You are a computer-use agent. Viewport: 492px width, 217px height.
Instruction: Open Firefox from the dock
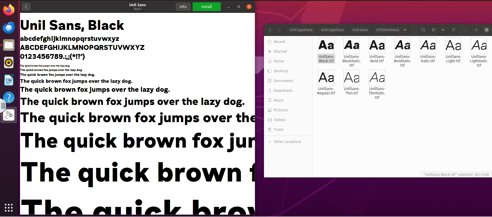coord(9,10)
